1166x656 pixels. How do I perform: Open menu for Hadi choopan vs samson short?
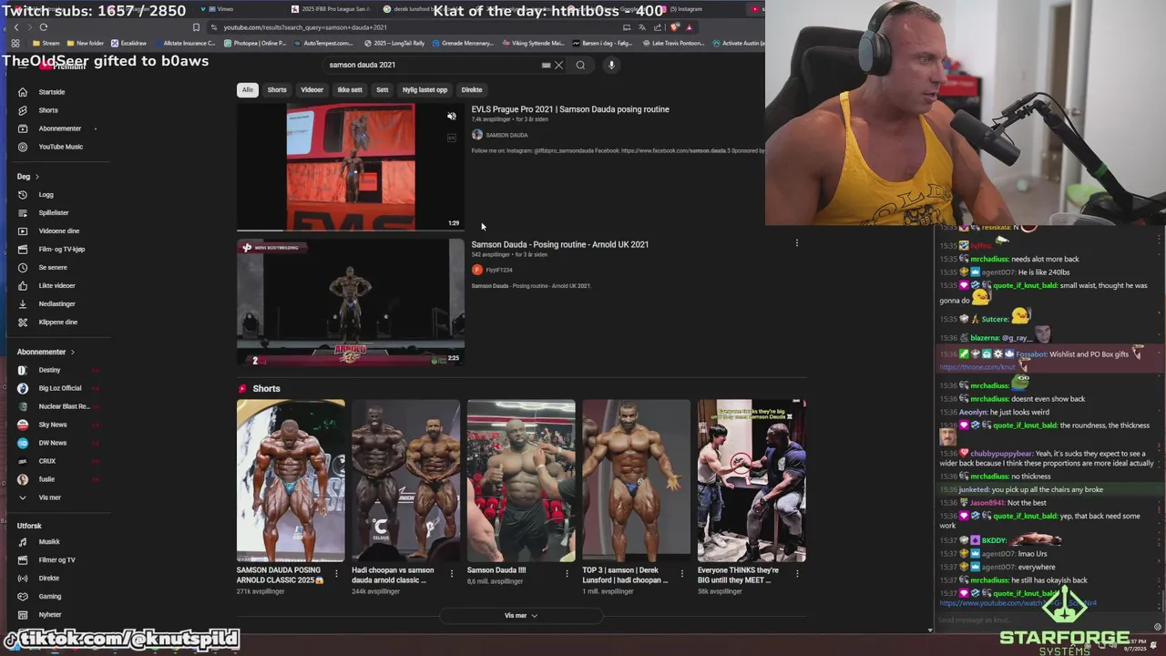[451, 573]
